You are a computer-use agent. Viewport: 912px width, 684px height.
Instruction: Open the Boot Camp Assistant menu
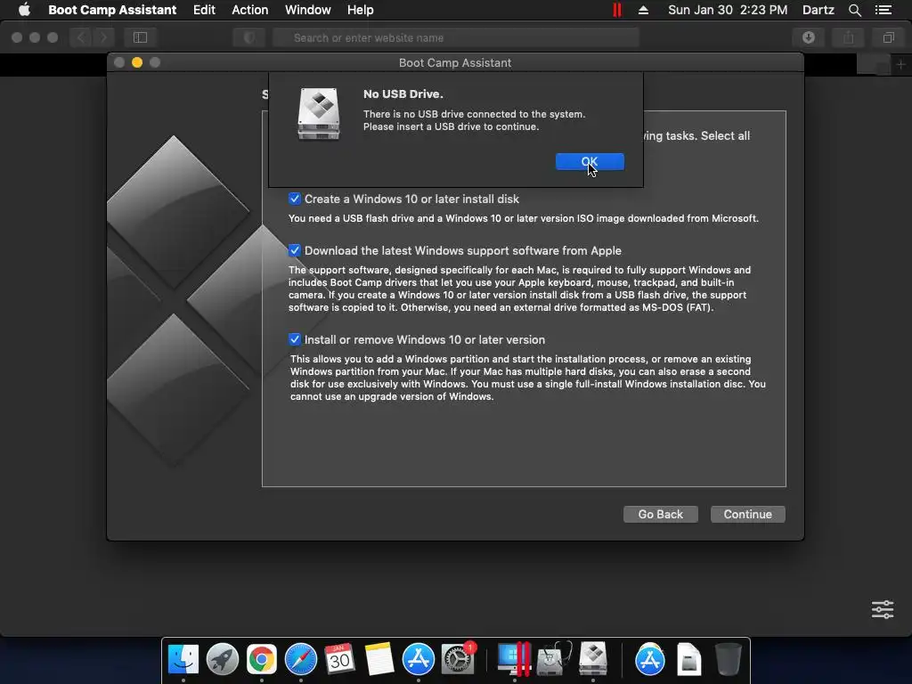[112, 10]
